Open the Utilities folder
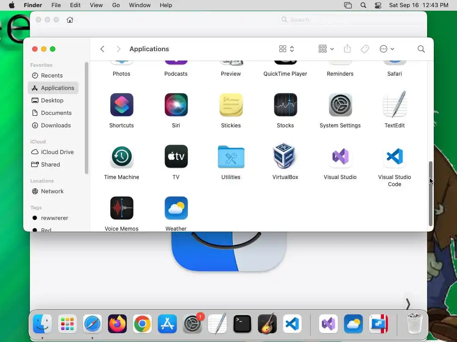Viewport: 457px width, 342px height. point(231,157)
